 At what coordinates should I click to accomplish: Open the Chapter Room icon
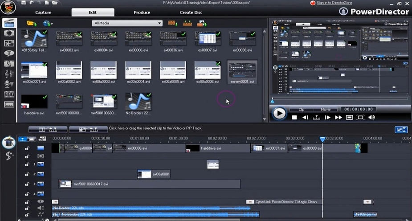pos(9,94)
